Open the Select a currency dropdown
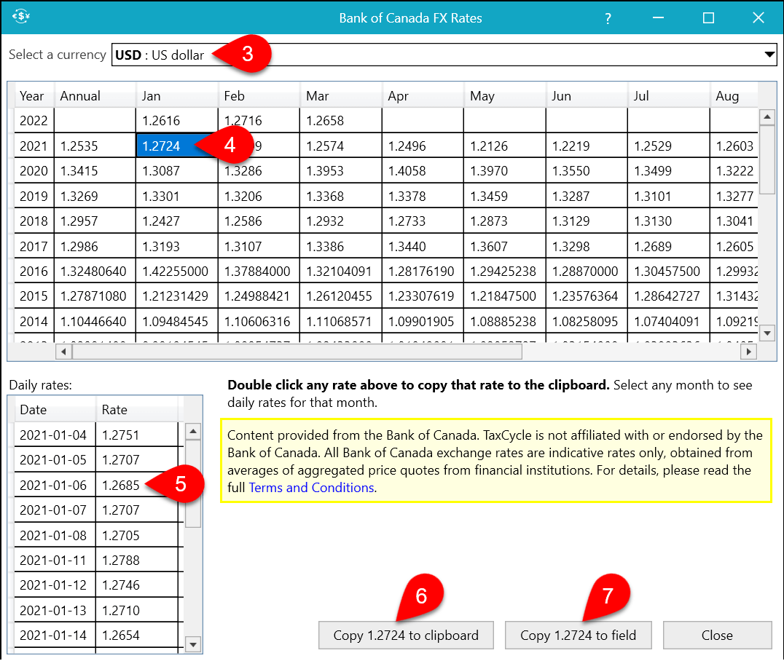The width and height of the screenshot is (784, 661). [444, 55]
